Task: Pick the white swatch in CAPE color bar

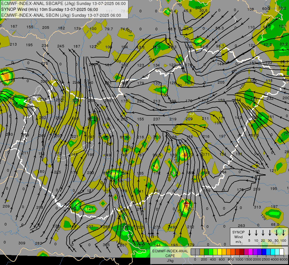Action: [x=282, y=252]
